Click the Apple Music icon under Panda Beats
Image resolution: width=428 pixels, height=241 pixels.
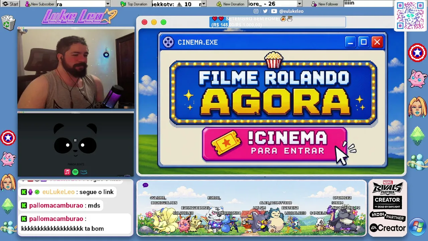pyautogui.click(x=67, y=172)
